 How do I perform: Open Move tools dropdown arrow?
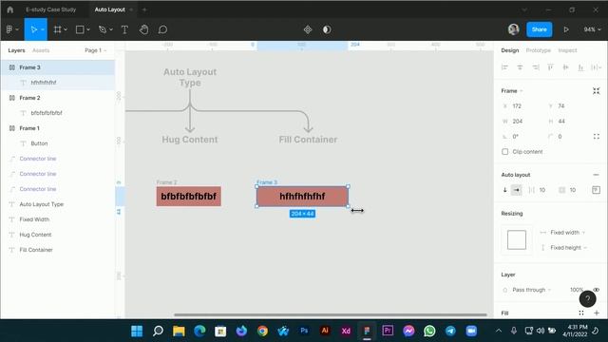tap(43, 29)
